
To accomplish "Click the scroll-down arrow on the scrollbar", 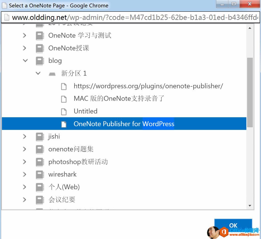I will click(x=250, y=206).
